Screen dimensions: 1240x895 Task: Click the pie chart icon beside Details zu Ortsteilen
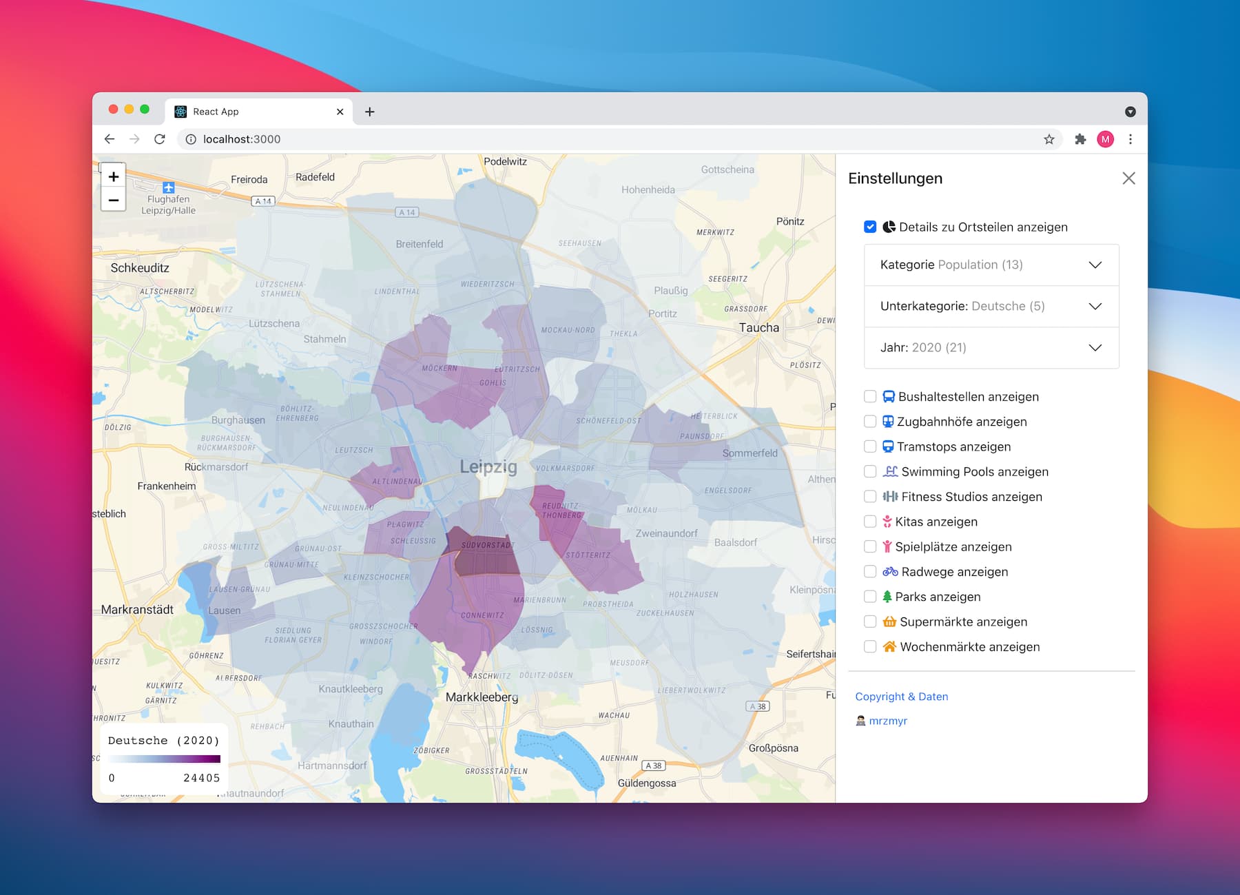point(888,227)
